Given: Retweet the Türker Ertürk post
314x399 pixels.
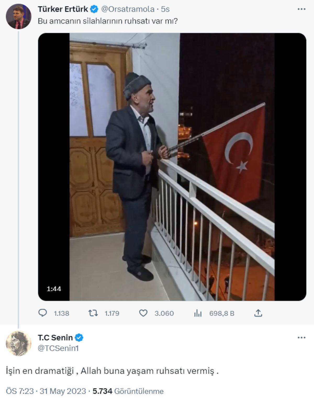Looking at the screenshot, I should click(x=93, y=313).
